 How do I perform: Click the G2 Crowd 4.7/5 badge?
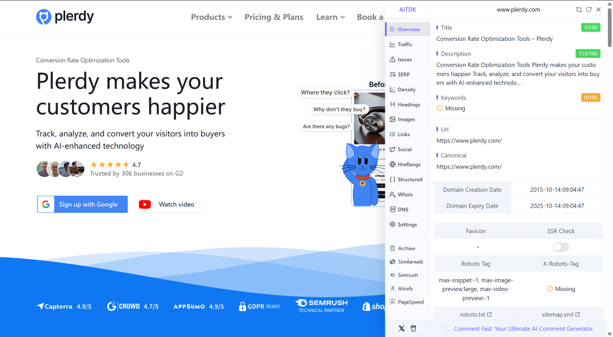click(x=132, y=306)
